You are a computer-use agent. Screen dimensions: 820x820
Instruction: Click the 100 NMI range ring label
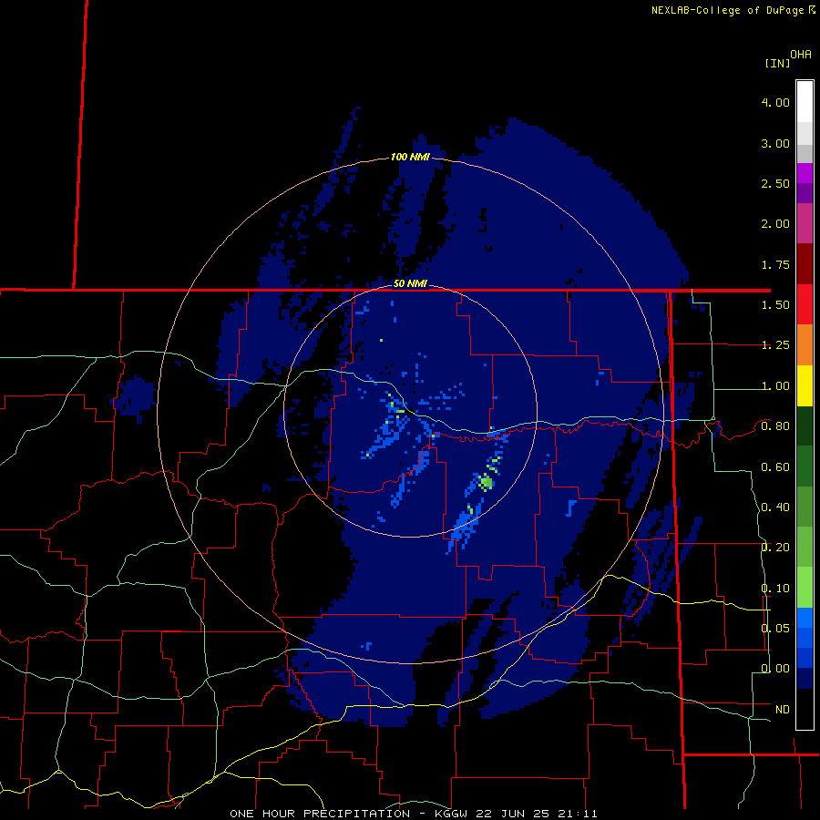[410, 157]
